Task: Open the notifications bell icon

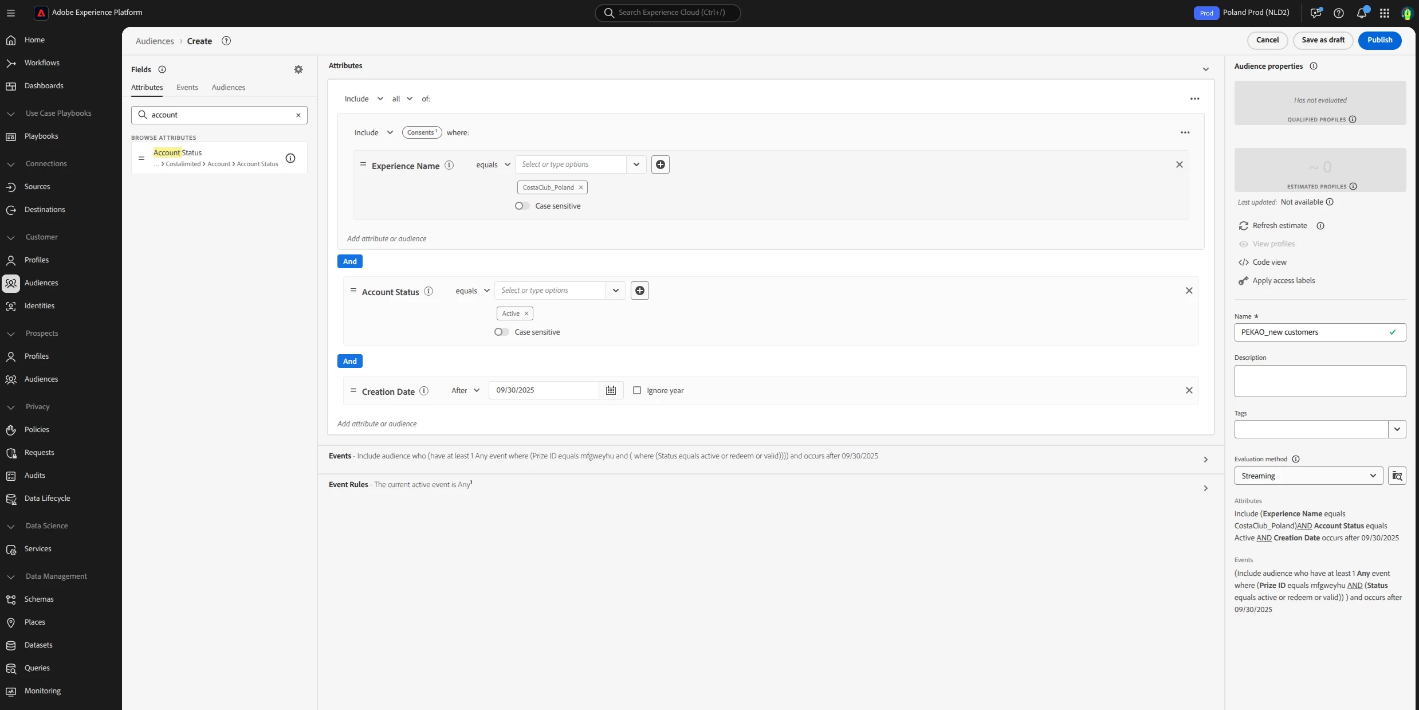Action: [1362, 13]
